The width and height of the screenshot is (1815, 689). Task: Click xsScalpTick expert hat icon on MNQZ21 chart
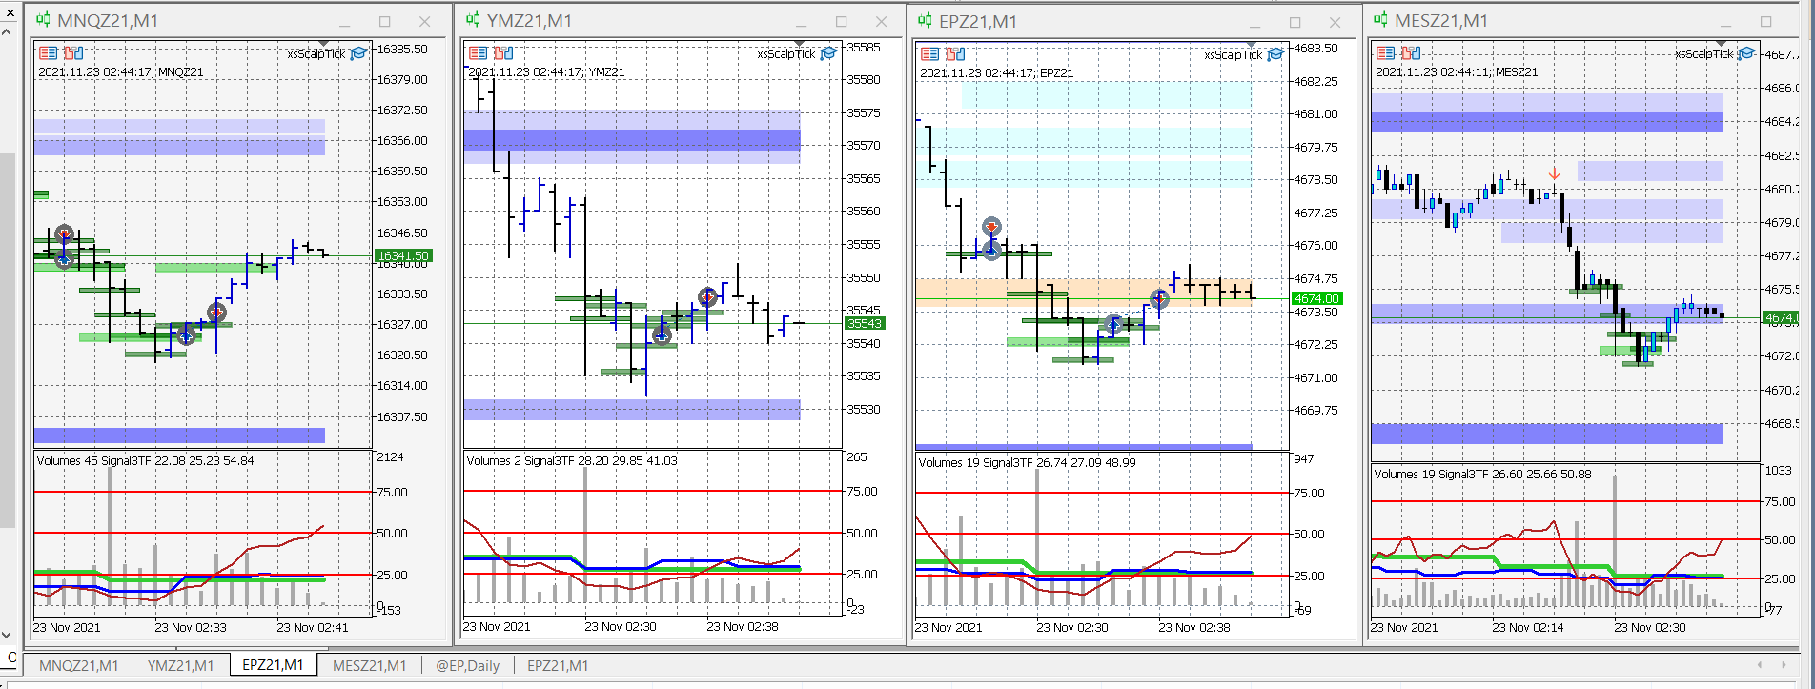pos(358,53)
